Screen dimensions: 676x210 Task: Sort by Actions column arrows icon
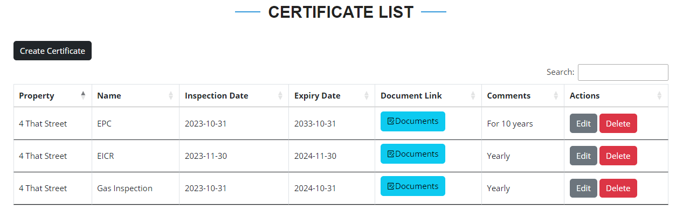click(660, 96)
